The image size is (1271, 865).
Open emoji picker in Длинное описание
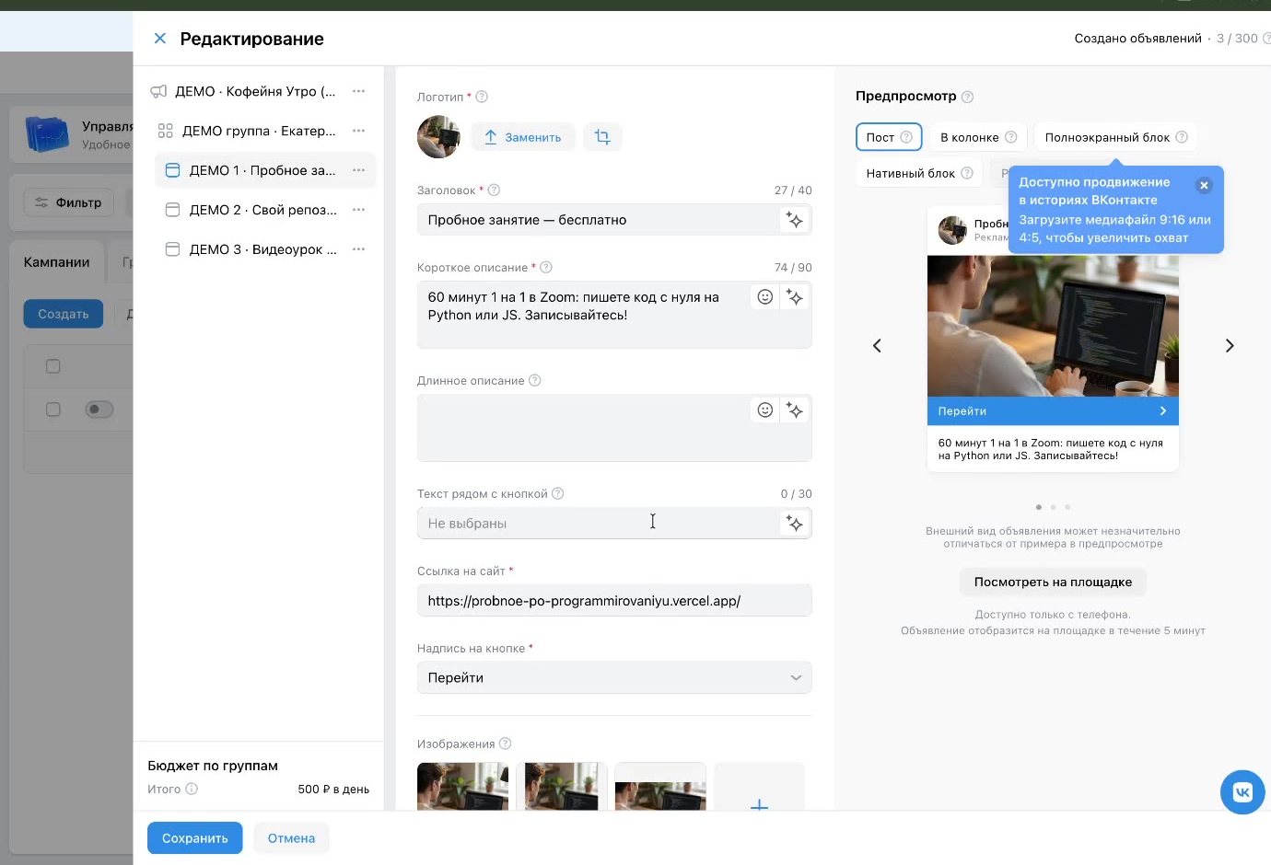(x=765, y=410)
